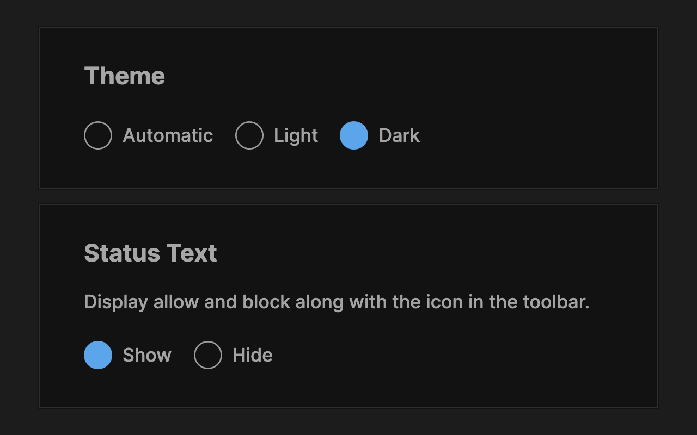The width and height of the screenshot is (697, 435).
Task: Click the 'Show' label text
Action: (147, 355)
